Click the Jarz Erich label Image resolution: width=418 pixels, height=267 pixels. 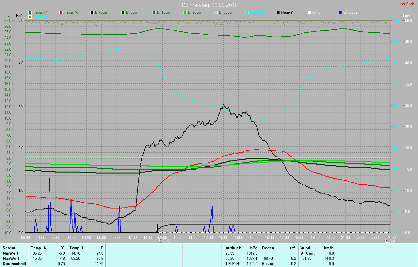pyautogui.click(x=407, y=4)
